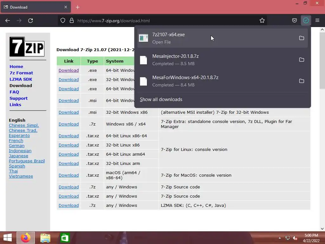The width and height of the screenshot is (325, 244).
Task: Go back to the previous page
Action: coord(8,21)
